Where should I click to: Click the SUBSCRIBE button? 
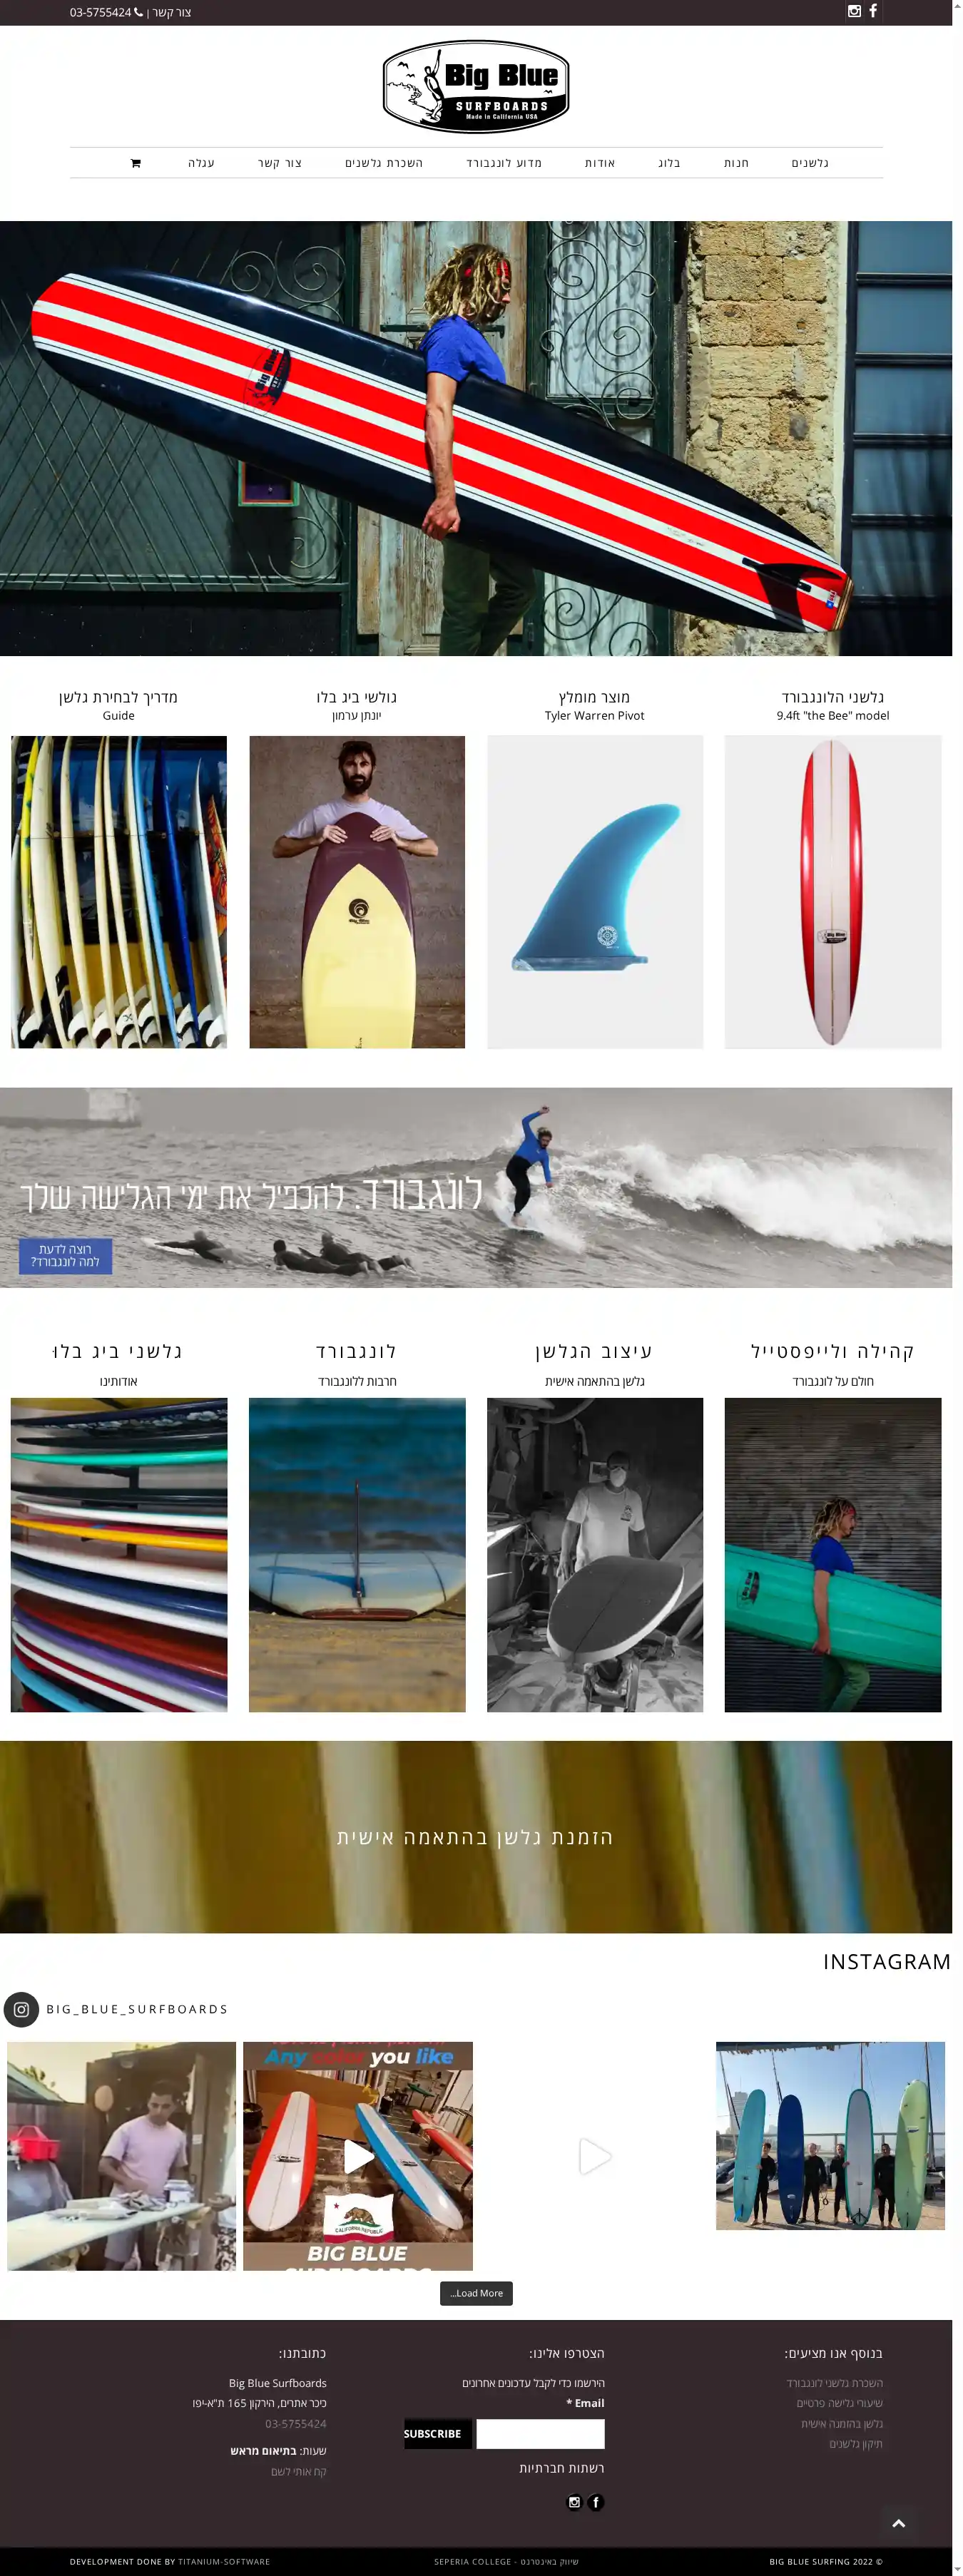(x=432, y=2433)
